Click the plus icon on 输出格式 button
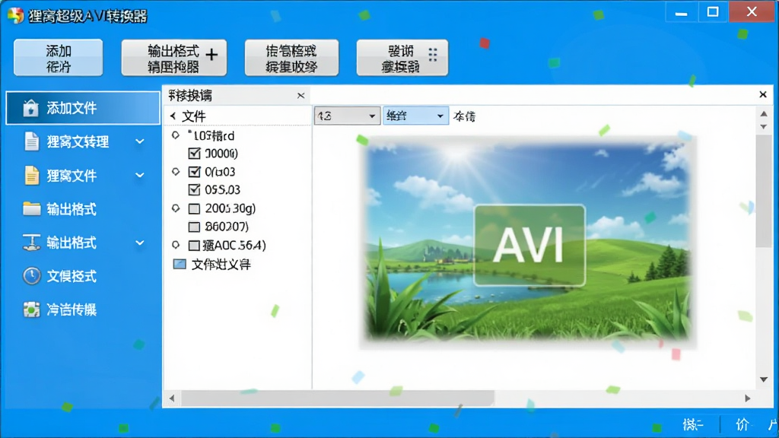This screenshot has width=779, height=438. pyautogui.click(x=211, y=55)
